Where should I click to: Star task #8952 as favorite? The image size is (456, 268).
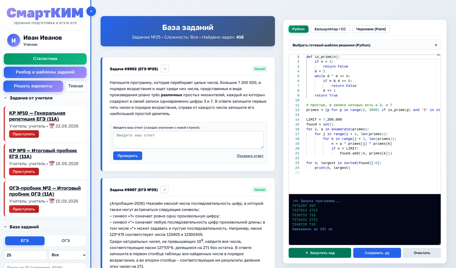pos(165,69)
